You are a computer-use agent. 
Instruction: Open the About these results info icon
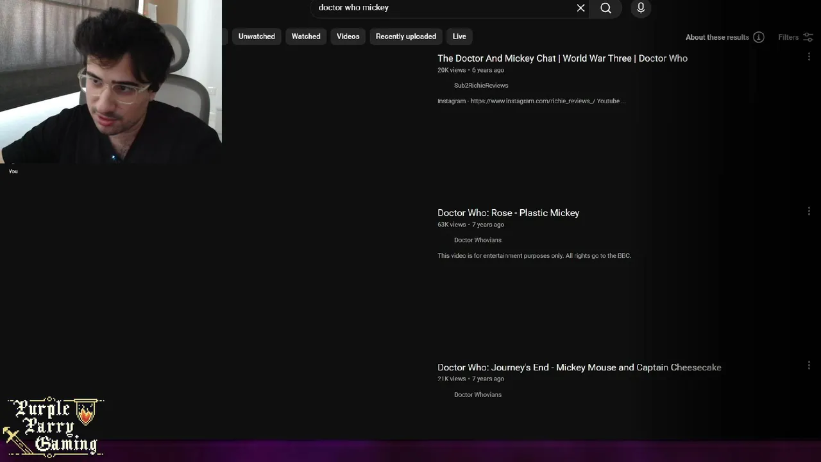[x=759, y=37]
